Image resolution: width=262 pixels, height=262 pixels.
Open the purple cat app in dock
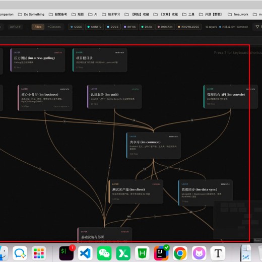click(199, 253)
